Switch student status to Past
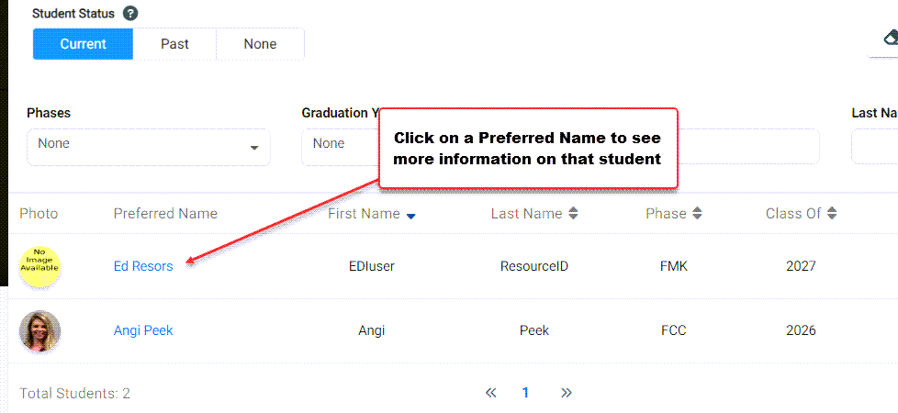 174,44
